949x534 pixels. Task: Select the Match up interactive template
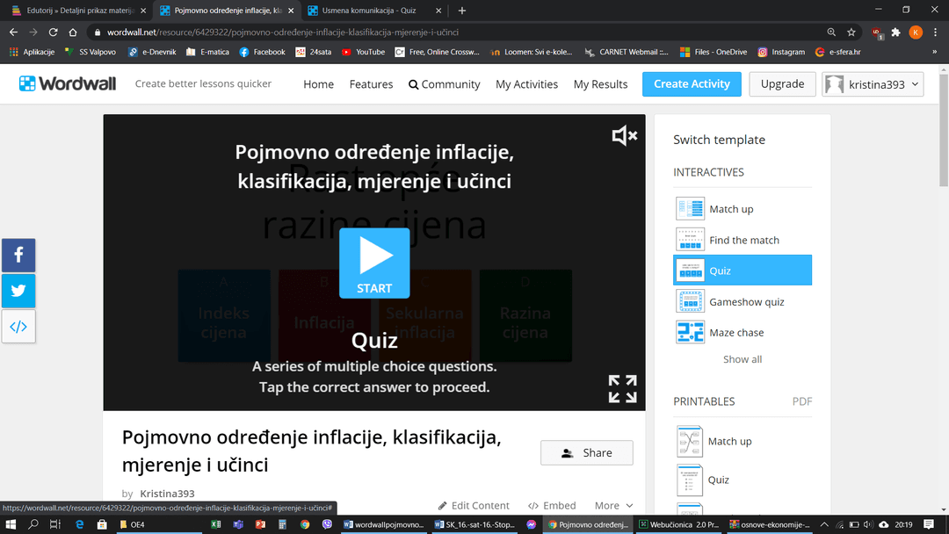[x=730, y=209]
